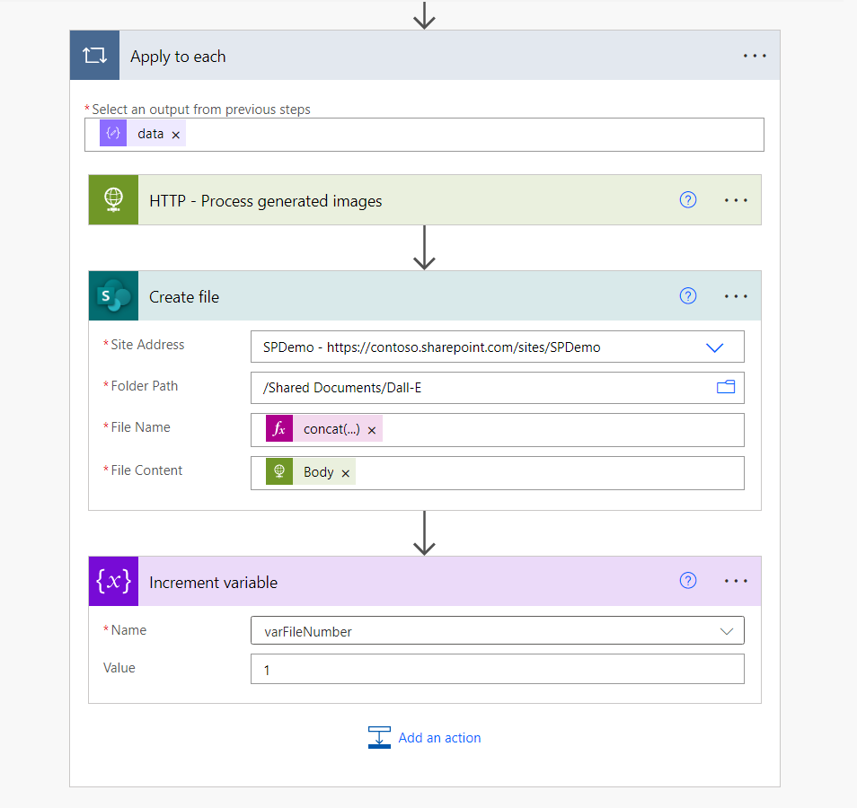The image size is (857, 808).
Task: Open help for HTTP Process generated images
Action: 688,200
